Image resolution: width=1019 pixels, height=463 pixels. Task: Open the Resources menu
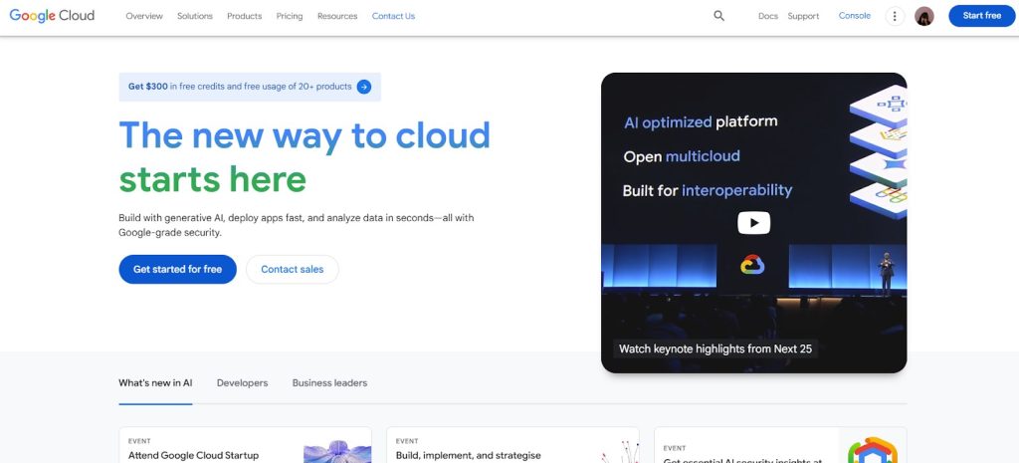coord(337,16)
